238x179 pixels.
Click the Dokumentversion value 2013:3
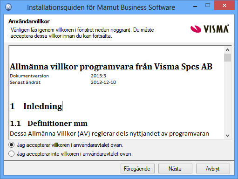(98, 76)
